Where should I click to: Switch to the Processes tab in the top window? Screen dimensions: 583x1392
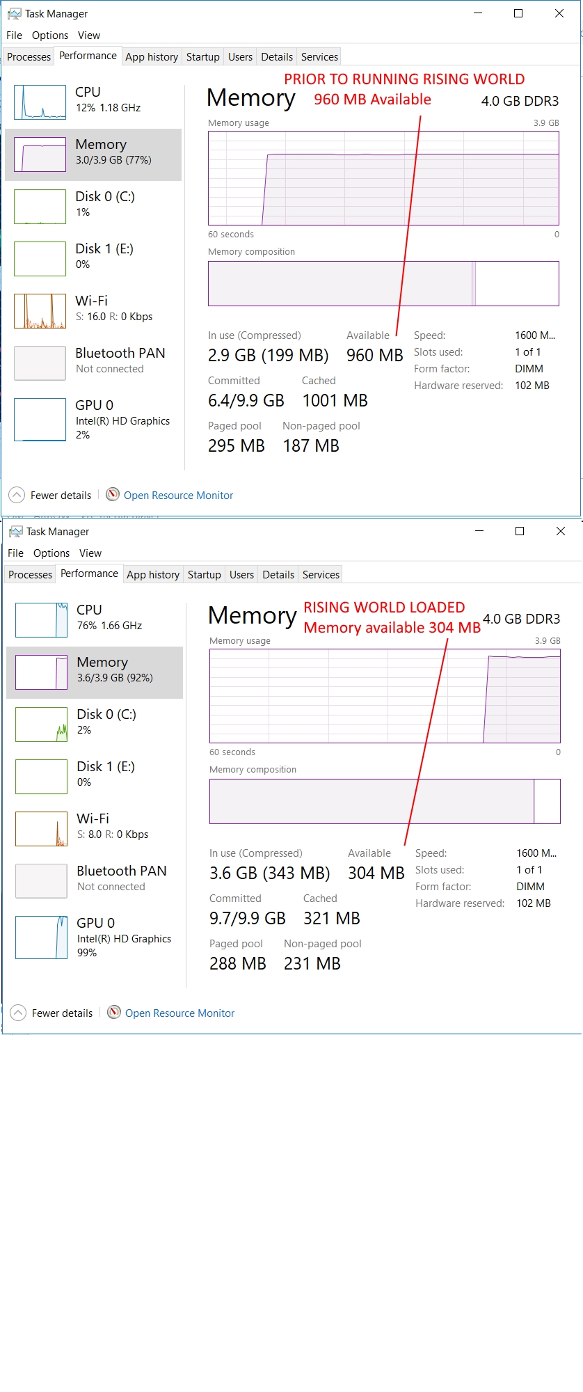click(29, 57)
